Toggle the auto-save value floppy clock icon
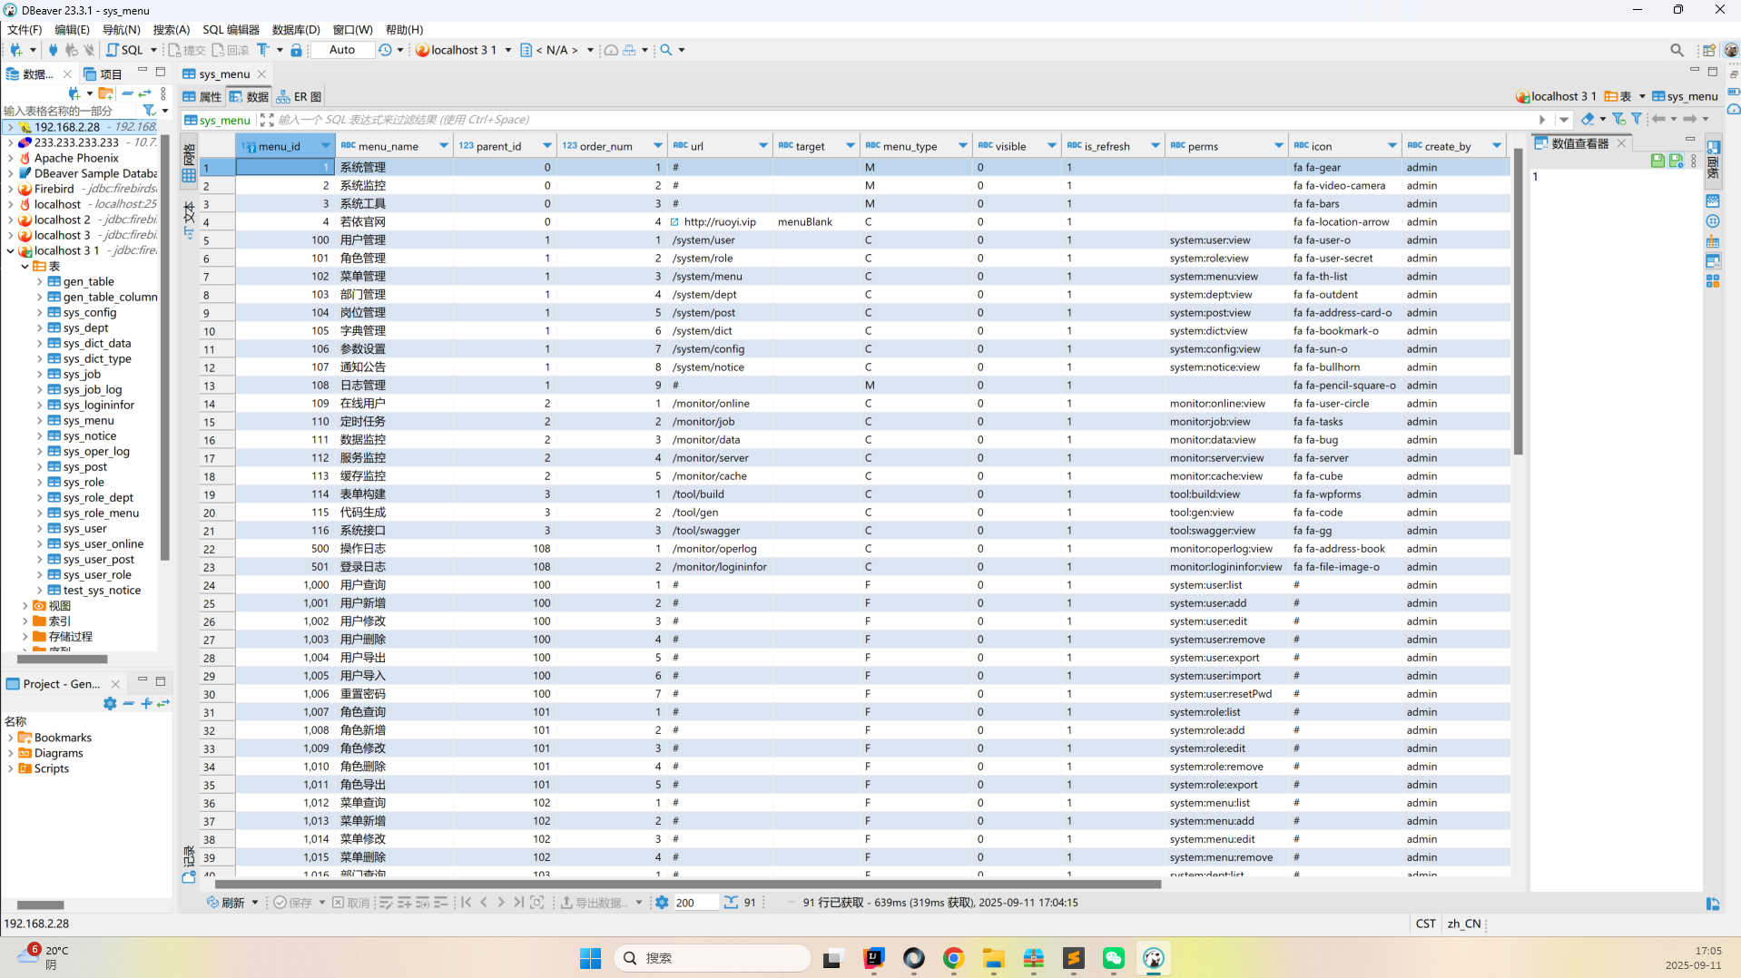Image resolution: width=1741 pixels, height=978 pixels. [x=1676, y=161]
